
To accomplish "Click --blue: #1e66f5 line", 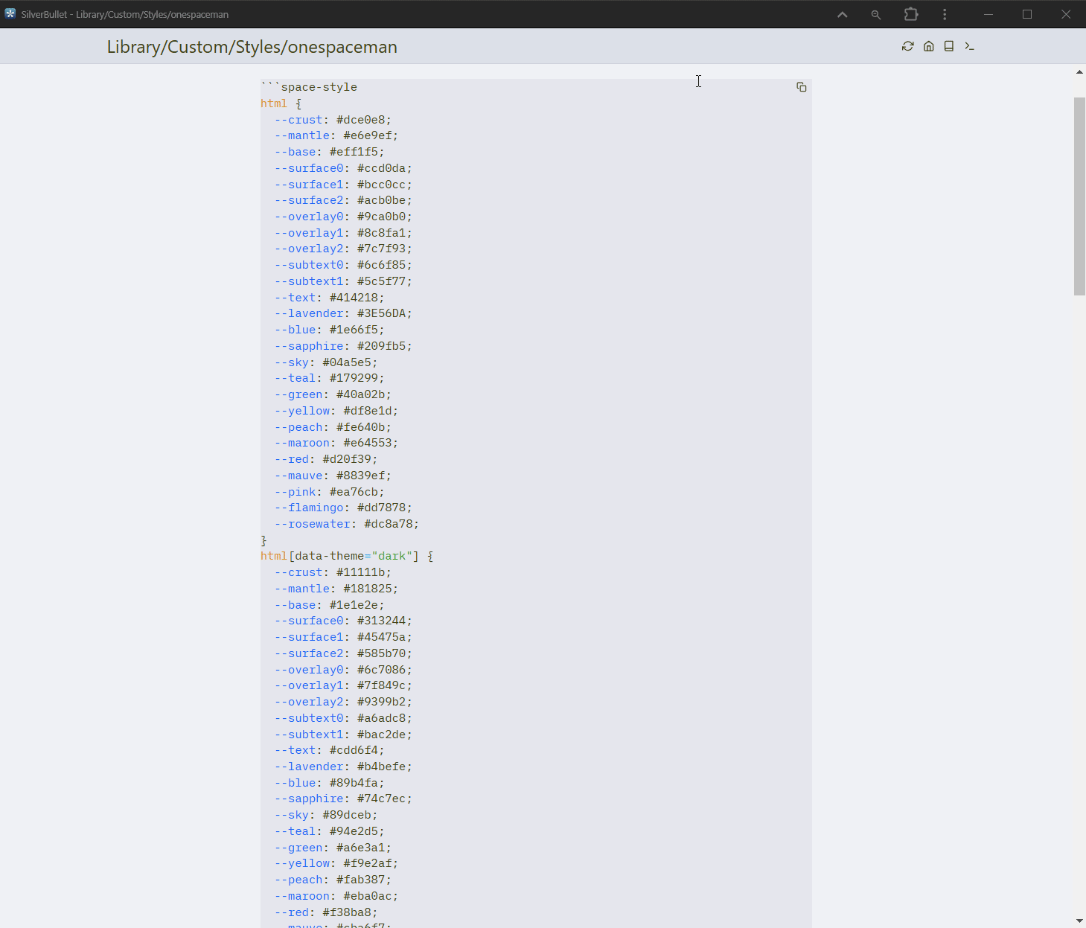I will (329, 330).
